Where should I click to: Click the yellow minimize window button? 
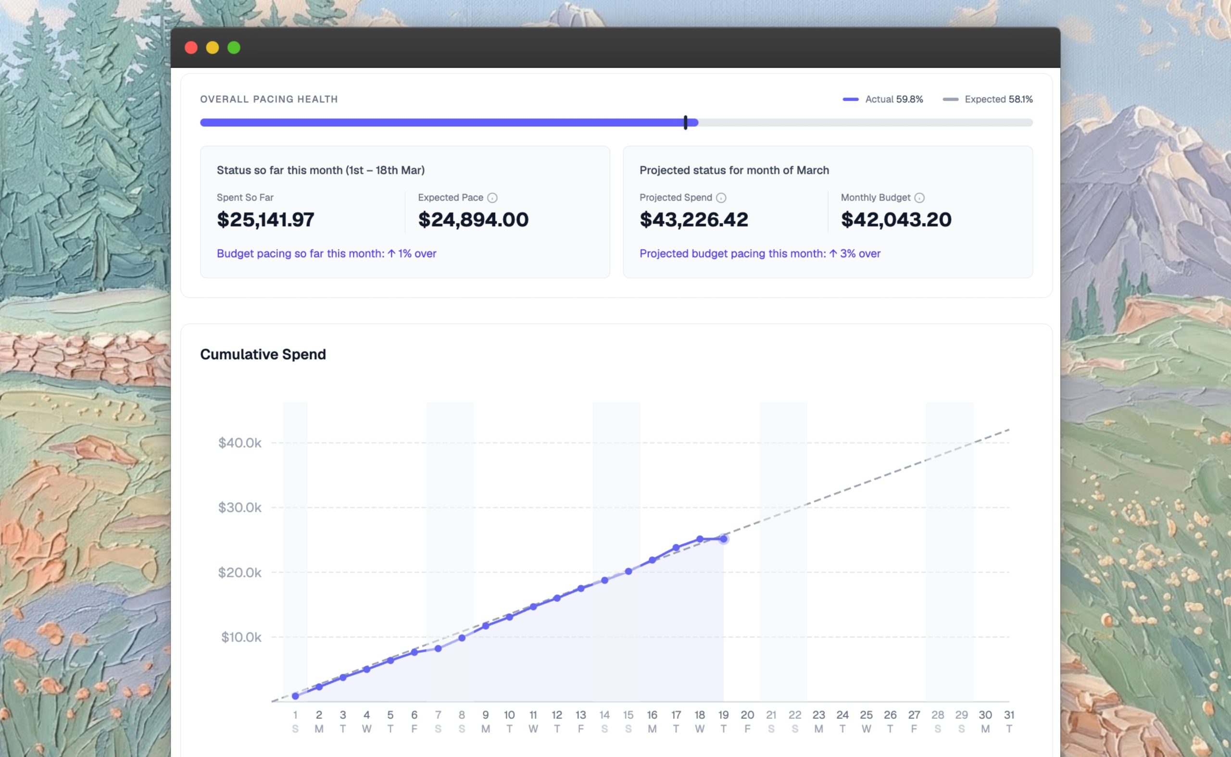(x=213, y=48)
